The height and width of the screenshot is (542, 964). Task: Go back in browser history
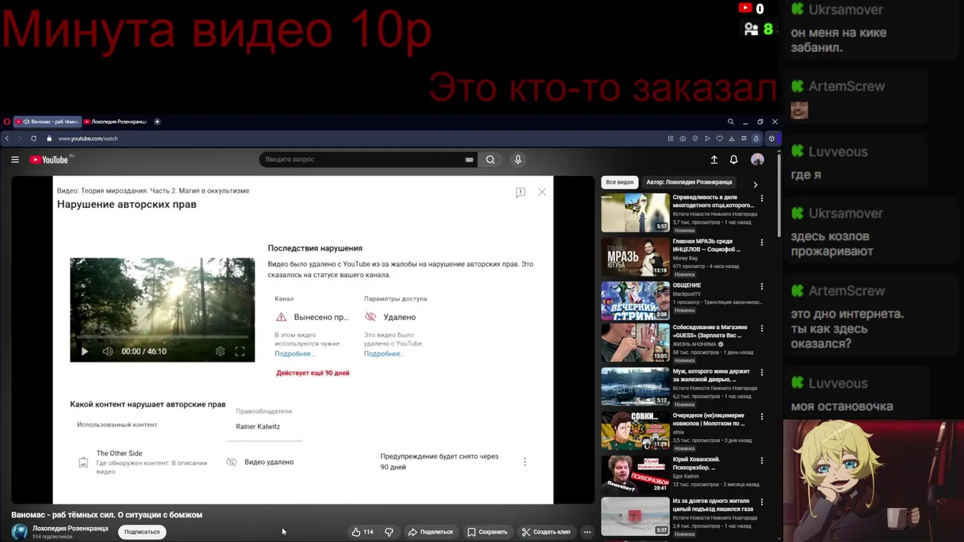tap(7, 139)
